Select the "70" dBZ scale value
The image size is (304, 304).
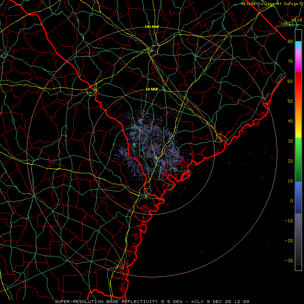[x=290, y=61]
